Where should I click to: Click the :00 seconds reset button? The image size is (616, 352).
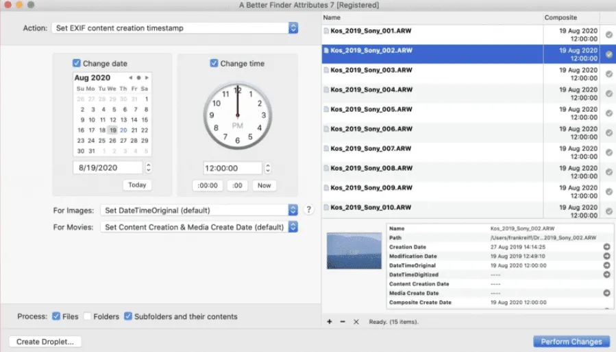point(237,185)
